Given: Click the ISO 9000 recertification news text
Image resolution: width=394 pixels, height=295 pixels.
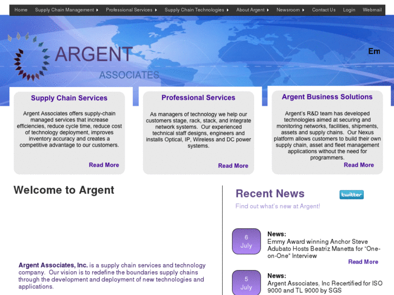Looking at the screenshot, I should point(325,287).
